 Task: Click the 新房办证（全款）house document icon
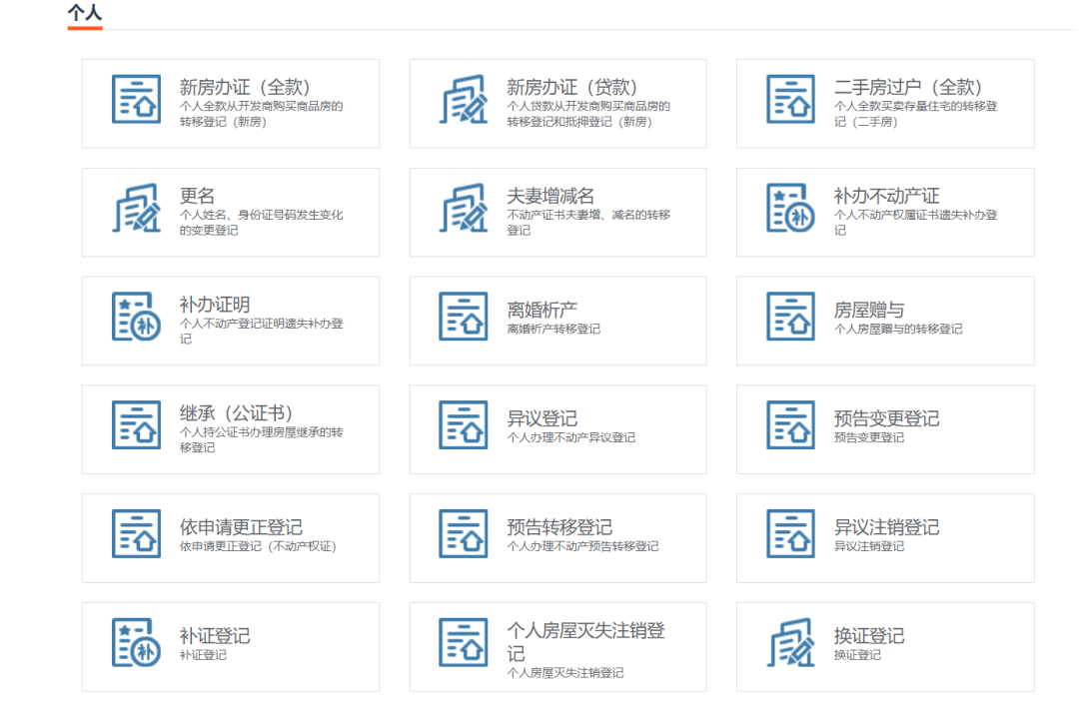coord(136,99)
